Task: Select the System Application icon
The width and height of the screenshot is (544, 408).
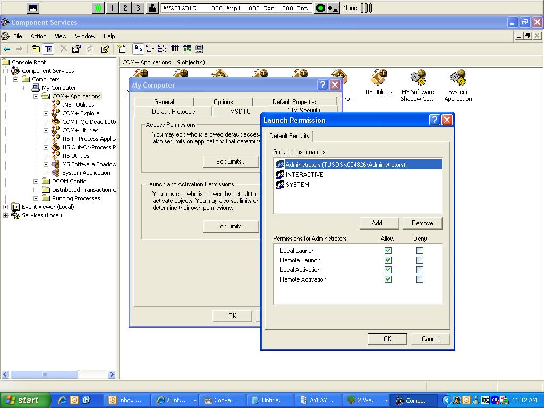Action: (458, 86)
